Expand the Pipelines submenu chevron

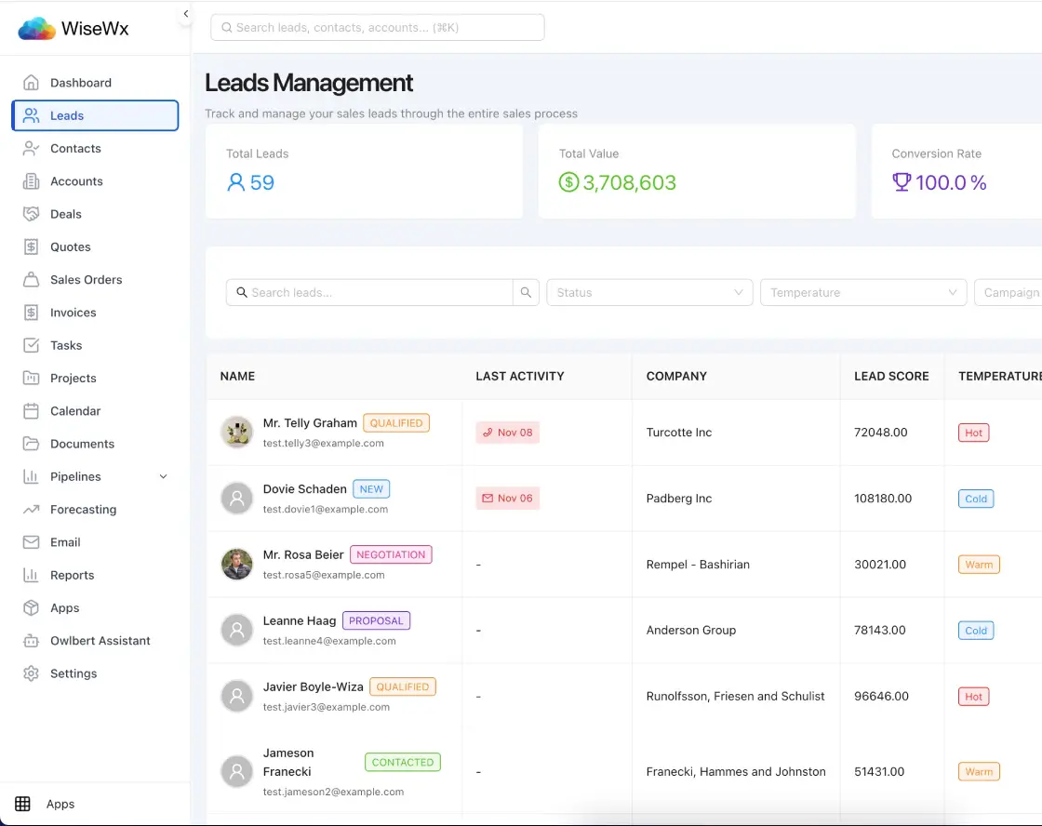(164, 477)
